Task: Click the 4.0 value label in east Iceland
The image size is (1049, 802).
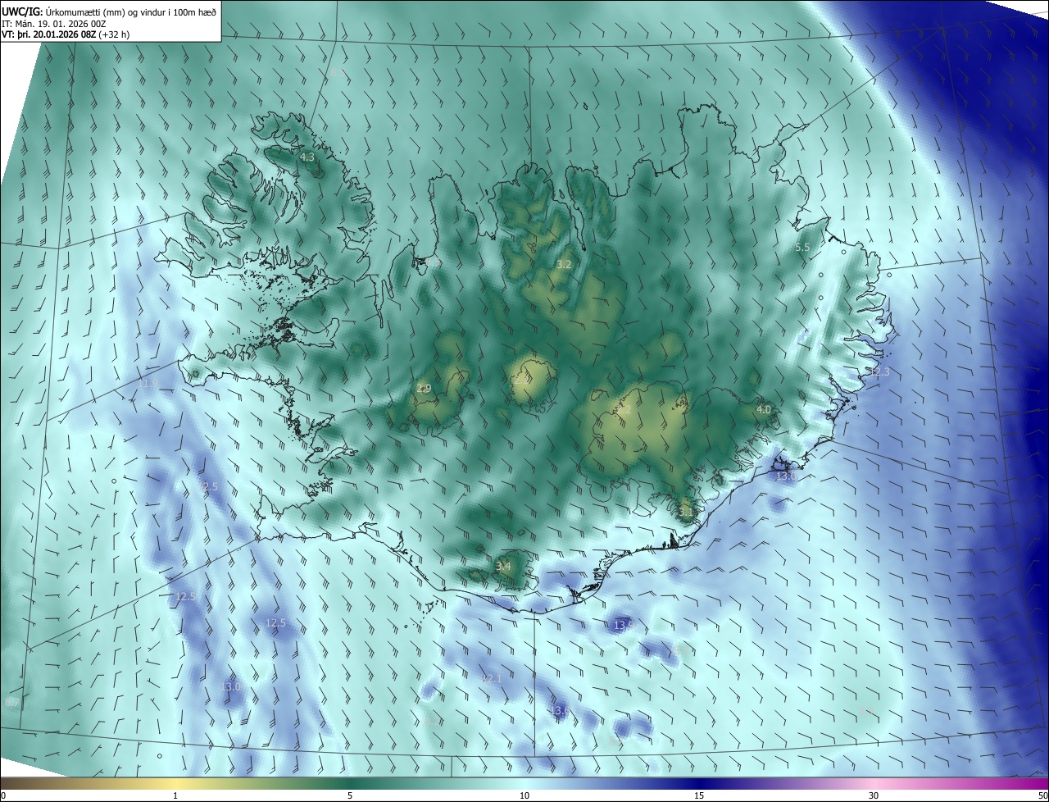Action: [763, 409]
